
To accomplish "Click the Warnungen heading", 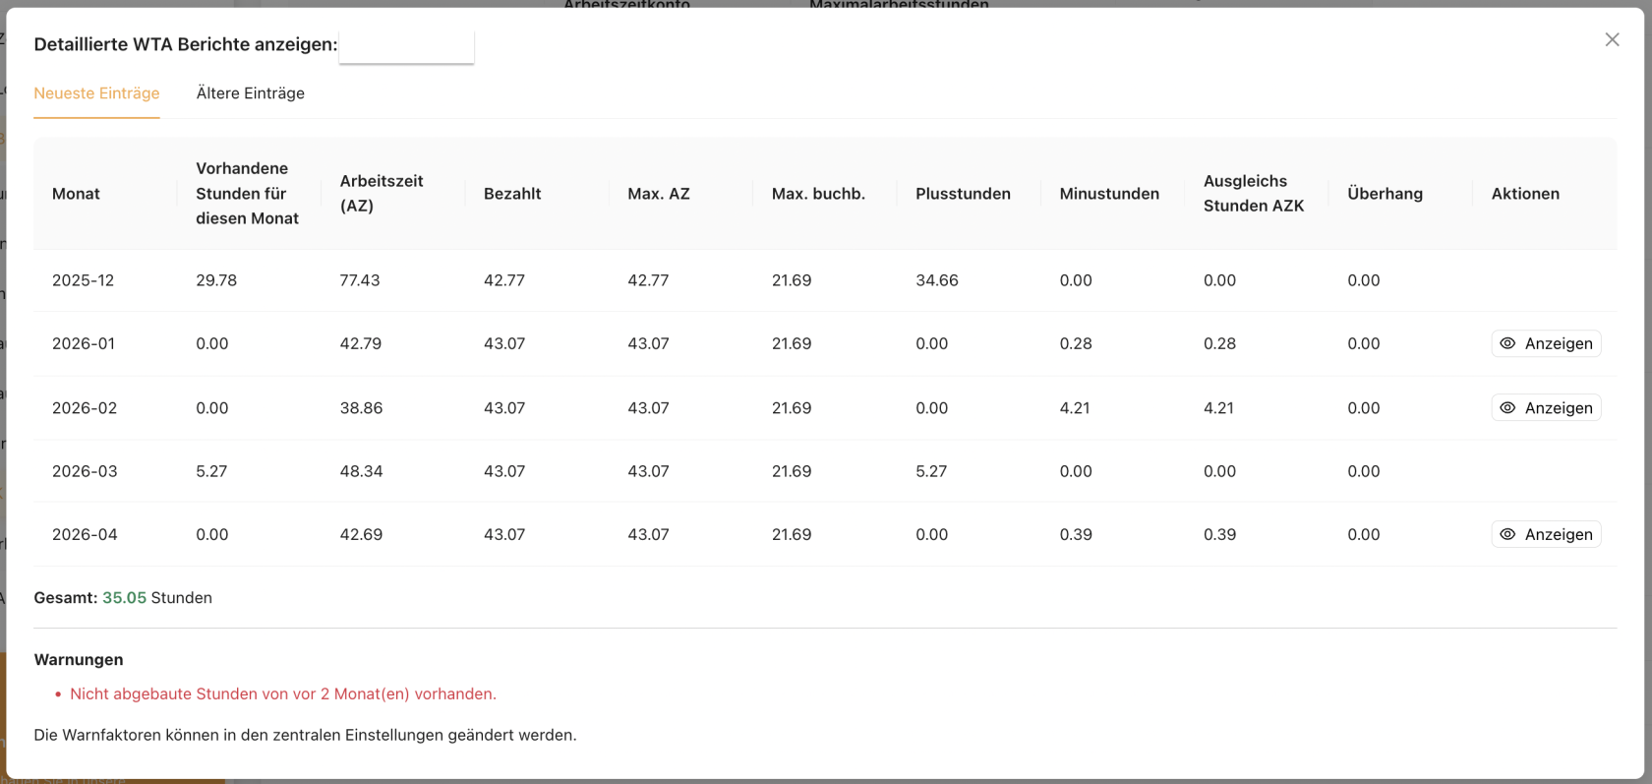I will pos(79,659).
